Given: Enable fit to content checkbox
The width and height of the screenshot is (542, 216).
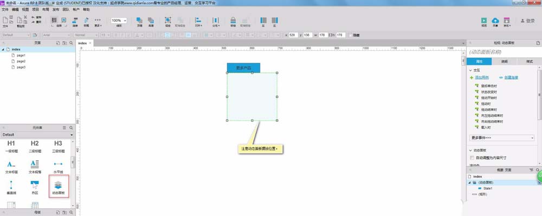Looking at the screenshot, I should point(472,158).
